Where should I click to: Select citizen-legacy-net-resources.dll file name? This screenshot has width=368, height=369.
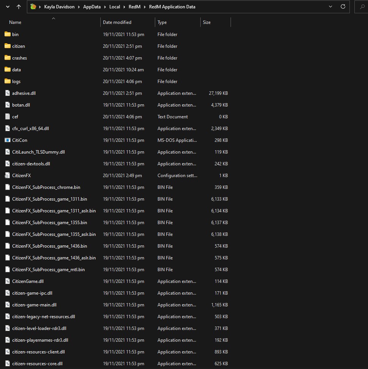[x=44, y=317]
